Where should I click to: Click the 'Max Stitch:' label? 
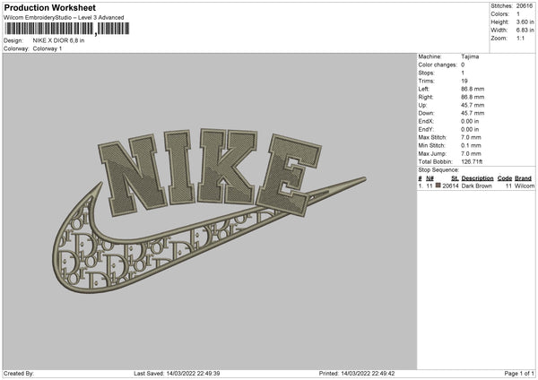tap(432, 137)
